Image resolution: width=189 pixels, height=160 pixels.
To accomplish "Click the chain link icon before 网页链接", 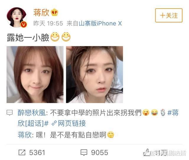I will [54, 123].
